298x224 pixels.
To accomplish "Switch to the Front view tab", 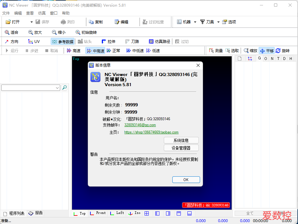I will click(x=98, y=213).
